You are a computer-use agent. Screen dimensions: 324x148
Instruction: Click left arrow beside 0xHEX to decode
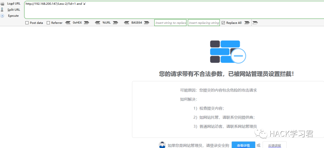coord(68,23)
